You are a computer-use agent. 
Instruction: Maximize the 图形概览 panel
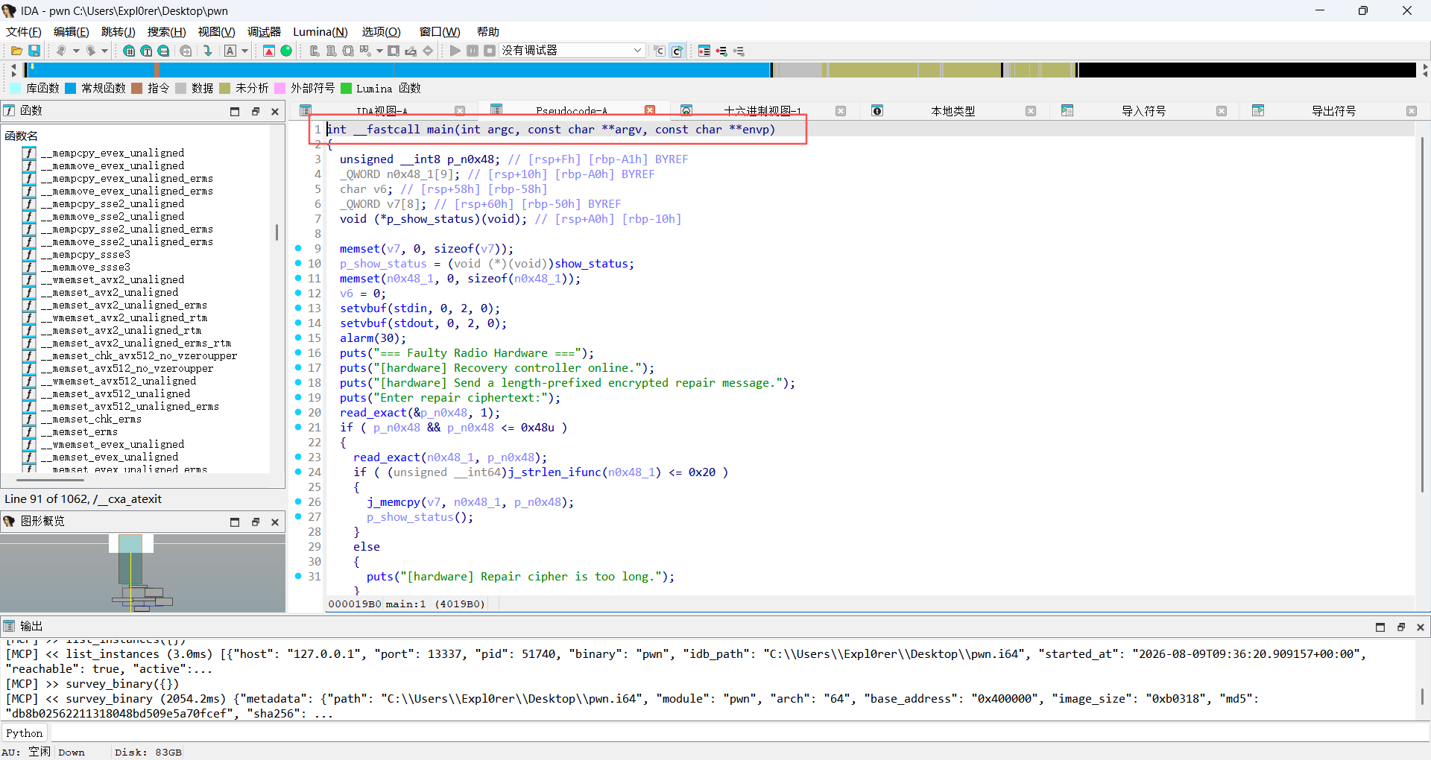tap(235, 522)
